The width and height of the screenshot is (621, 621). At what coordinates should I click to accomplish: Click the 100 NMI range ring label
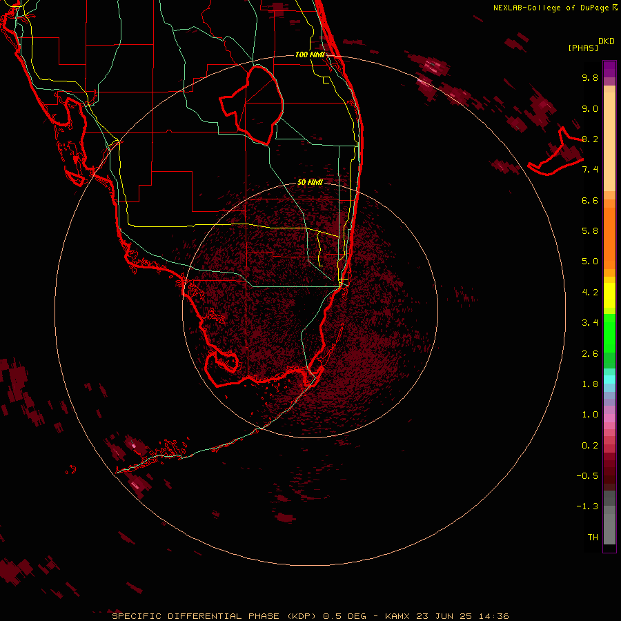(x=310, y=55)
